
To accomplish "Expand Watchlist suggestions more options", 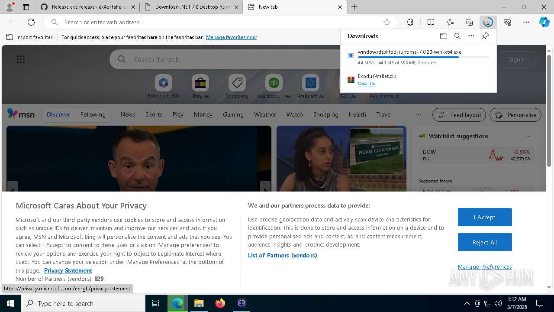I will coord(528,136).
